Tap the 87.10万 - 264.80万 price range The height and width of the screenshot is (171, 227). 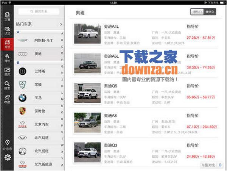202,127
